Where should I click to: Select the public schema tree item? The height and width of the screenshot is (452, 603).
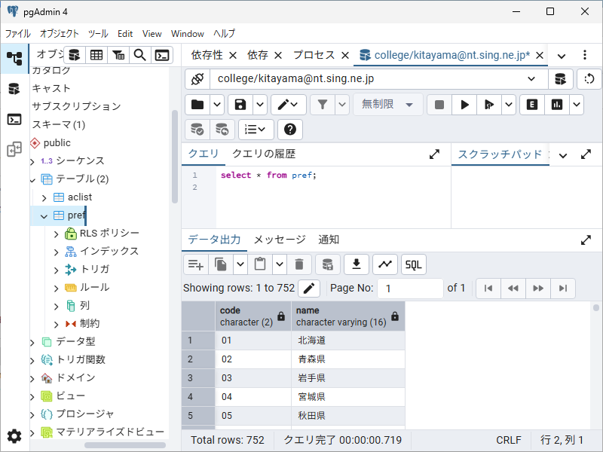tap(57, 143)
